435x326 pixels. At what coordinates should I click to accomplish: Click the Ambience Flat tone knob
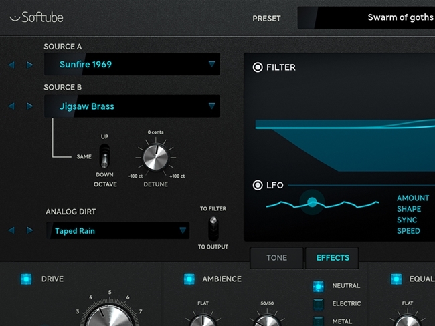coord(203,321)
